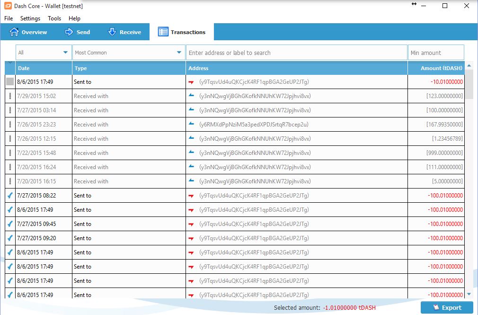This screenshot has width=478, height=315.
Task: Click the exclamation status icon for 7/26/2015 12:15
Action: 10,139
